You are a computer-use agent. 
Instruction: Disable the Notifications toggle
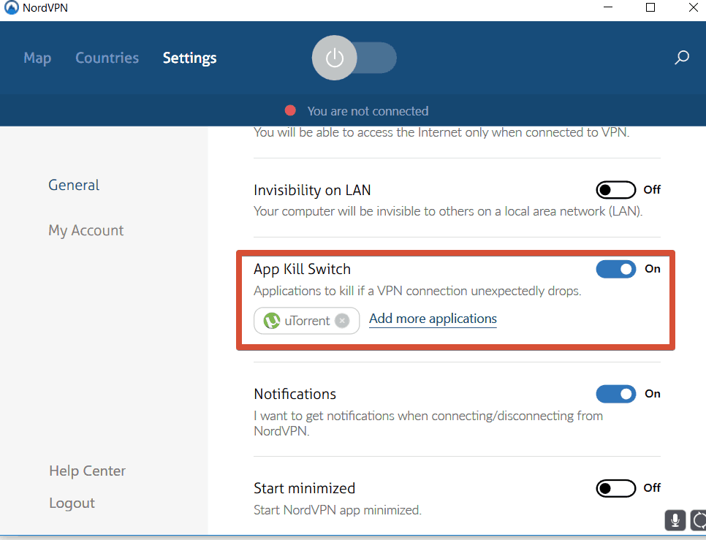pyautogui.click(x=615, y=394)
